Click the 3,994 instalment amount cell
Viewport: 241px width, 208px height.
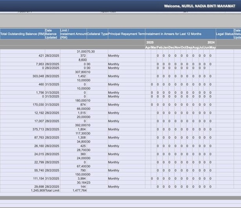pyautogui.click(x=81, y=179)
